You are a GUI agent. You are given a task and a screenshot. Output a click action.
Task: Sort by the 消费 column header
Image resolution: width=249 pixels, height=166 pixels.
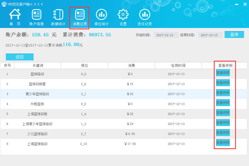tap(131, 66)
